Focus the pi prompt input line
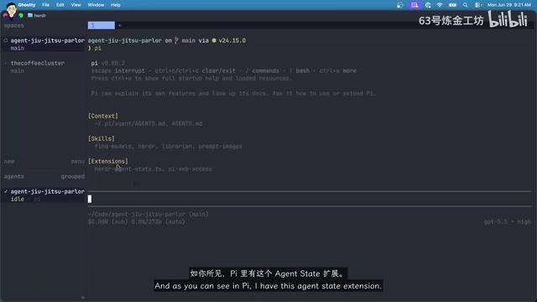The width and height of the screenshot is (537, 302). [309, 199]
